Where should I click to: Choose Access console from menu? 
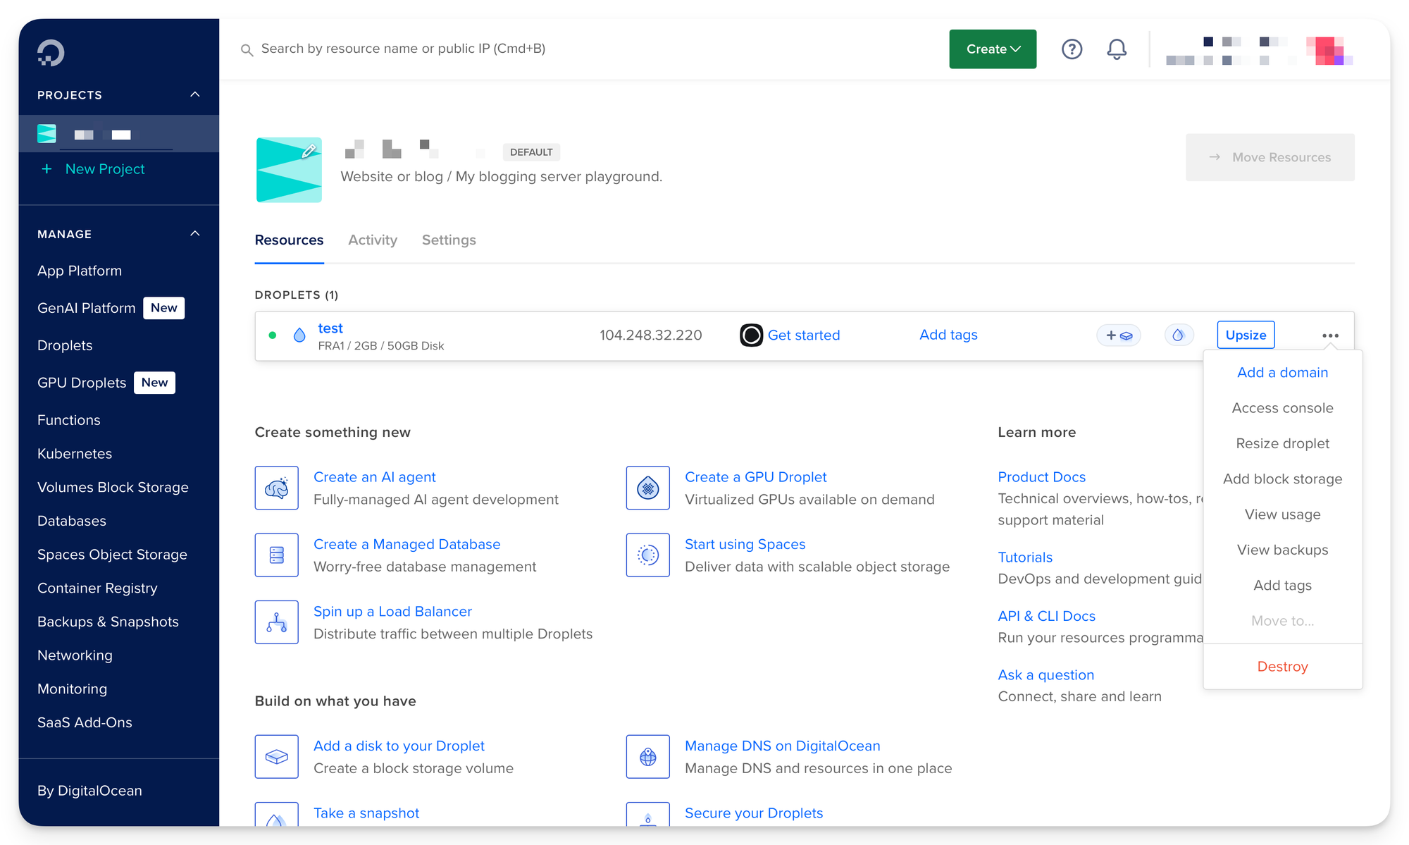(x=1282, y=407)
